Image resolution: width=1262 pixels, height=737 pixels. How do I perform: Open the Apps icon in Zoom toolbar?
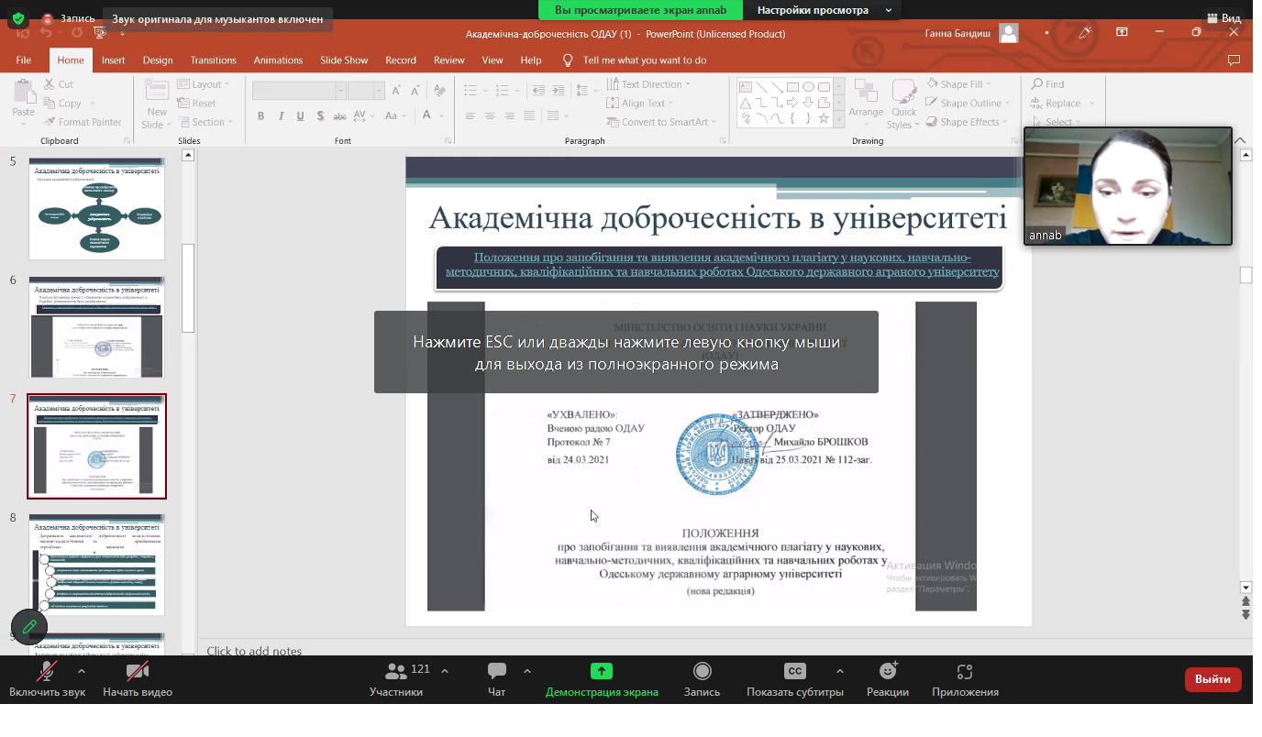tap(964, 672)
